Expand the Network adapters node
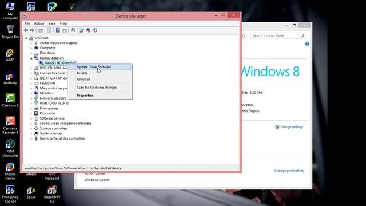This screenshot has height=206, width=366. (31, 98)
